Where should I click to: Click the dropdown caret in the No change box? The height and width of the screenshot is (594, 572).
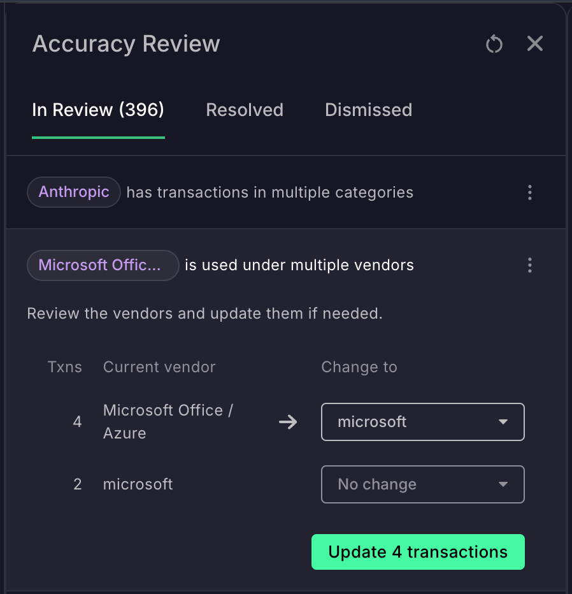pyautogui.click(x=503, y=484)
